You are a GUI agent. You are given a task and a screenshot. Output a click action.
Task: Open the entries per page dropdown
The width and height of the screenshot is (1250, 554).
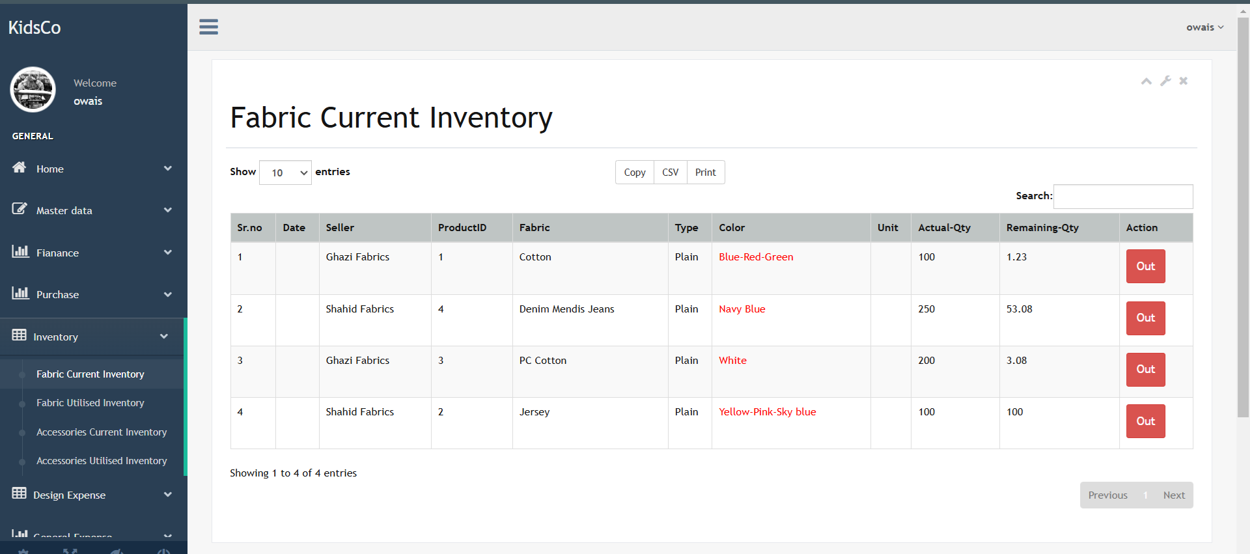pyautogui.click(x=285, y=173)
